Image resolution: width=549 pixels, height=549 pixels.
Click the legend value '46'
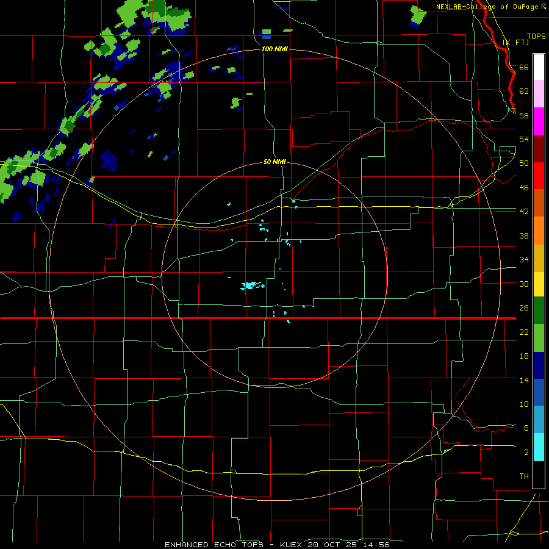(524, 188)
